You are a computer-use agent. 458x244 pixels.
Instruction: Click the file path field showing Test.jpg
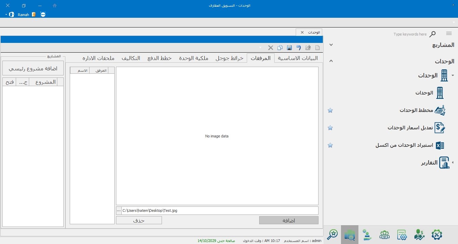pos(220,210)
